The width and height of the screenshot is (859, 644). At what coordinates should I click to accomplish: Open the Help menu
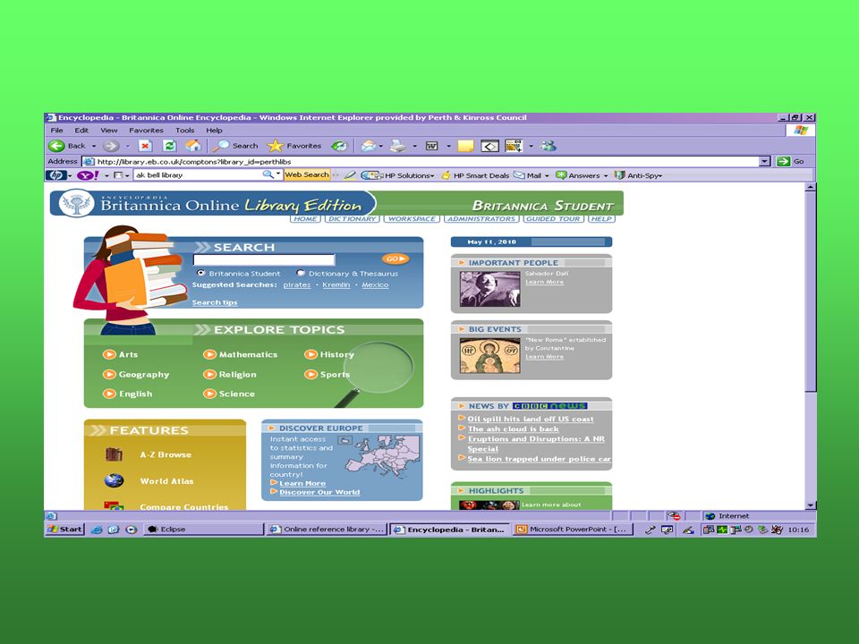[214, 131]
